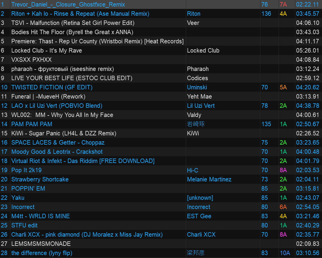Select WL002: MM - Why You All In My Face
Screen dimensions: 322x258
62,115
